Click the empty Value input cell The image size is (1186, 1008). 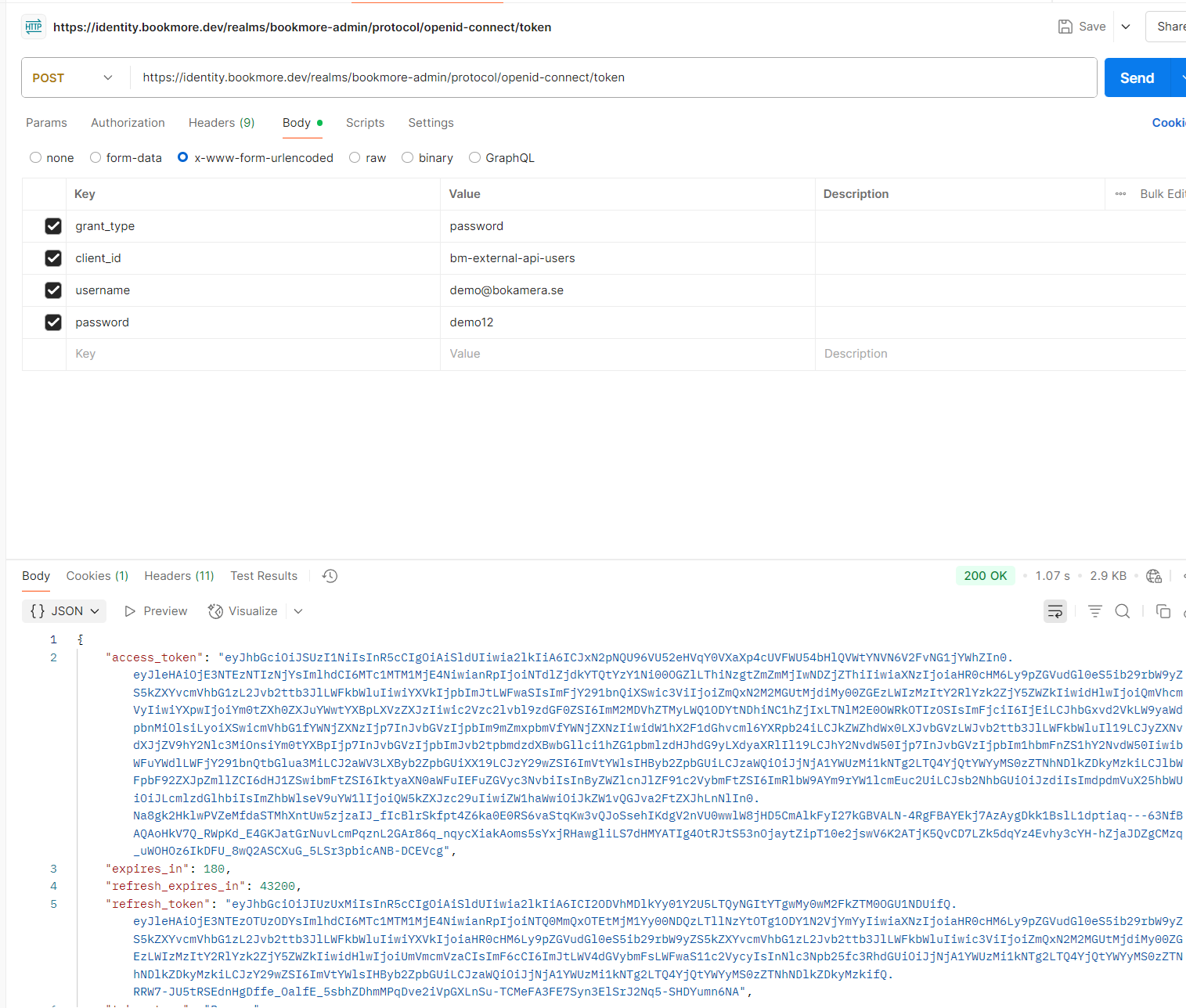coord(627,354)
